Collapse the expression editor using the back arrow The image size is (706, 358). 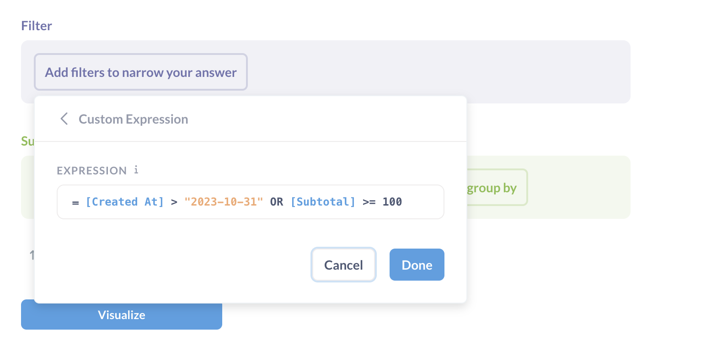[64, 119]
